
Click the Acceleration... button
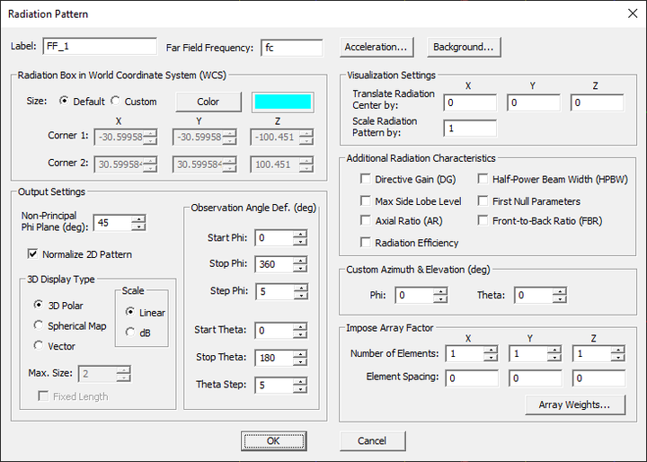(377, 47)
